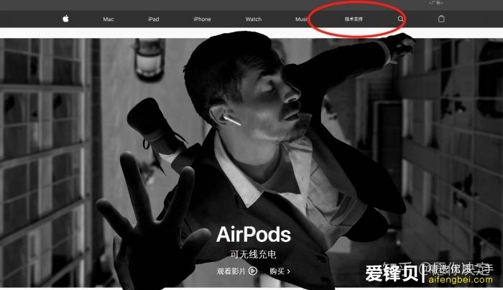Click the 可无线充电 subtitle text
Screen dimensions: 503x290
[253, 254]
